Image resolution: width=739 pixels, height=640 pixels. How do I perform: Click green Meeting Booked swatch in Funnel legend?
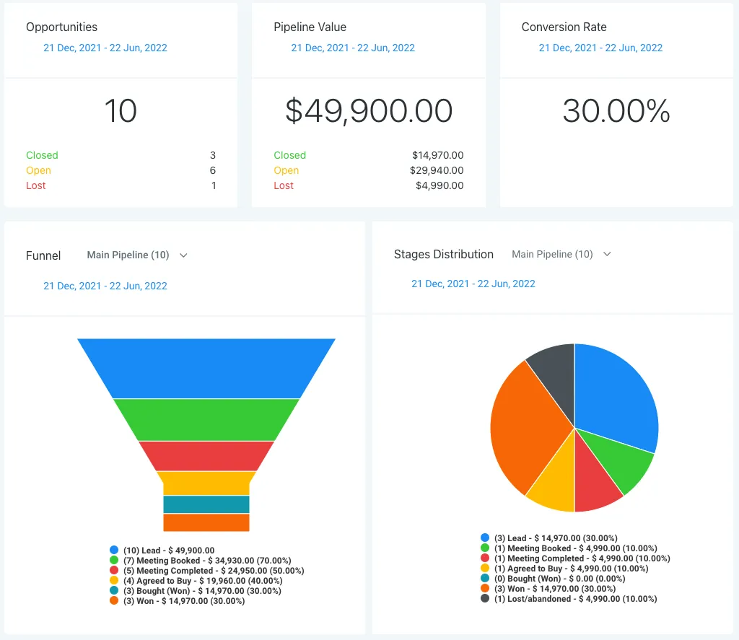[x=113, y=560]
